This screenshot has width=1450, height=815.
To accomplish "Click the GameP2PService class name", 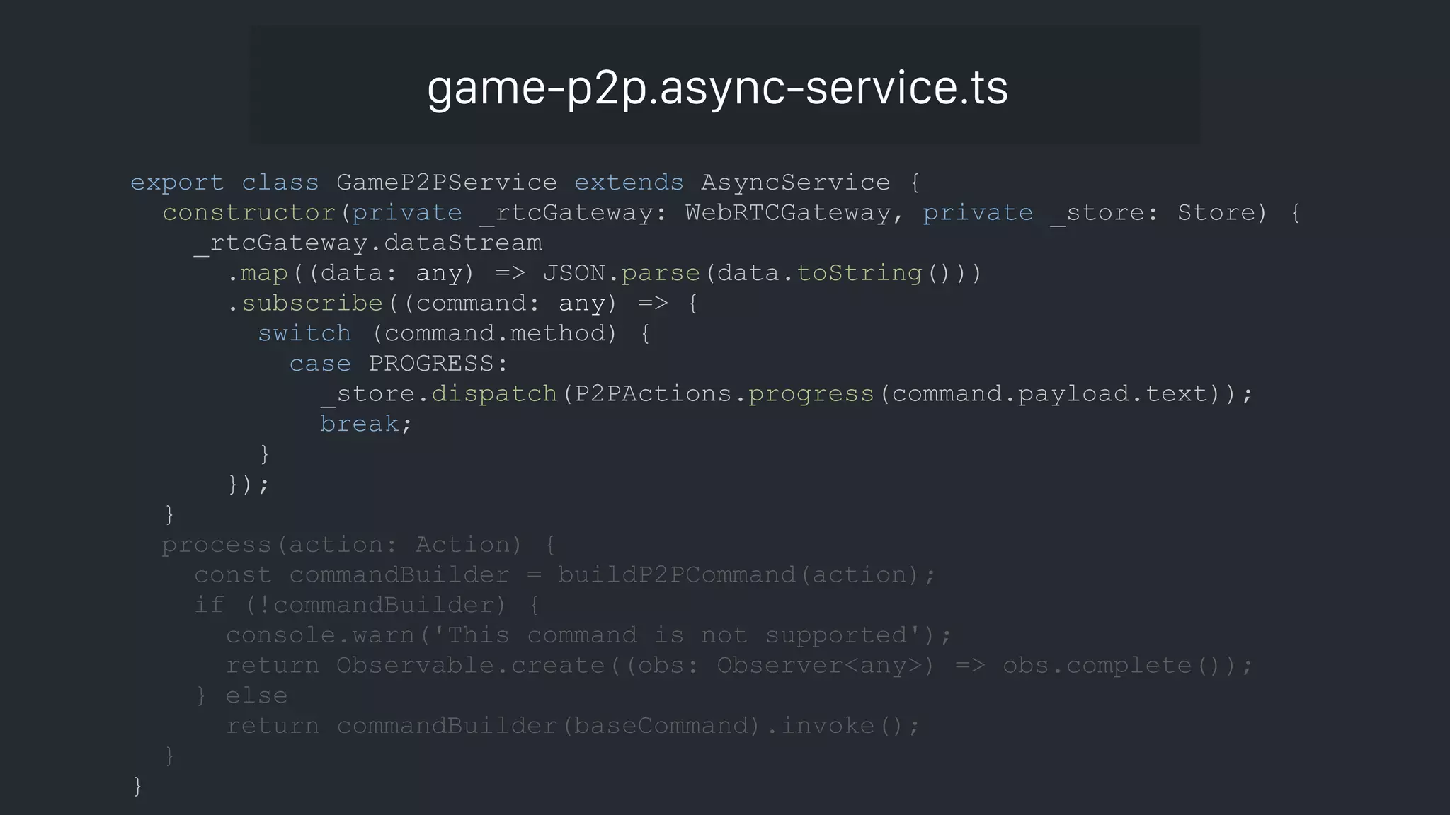I will 446,183.
